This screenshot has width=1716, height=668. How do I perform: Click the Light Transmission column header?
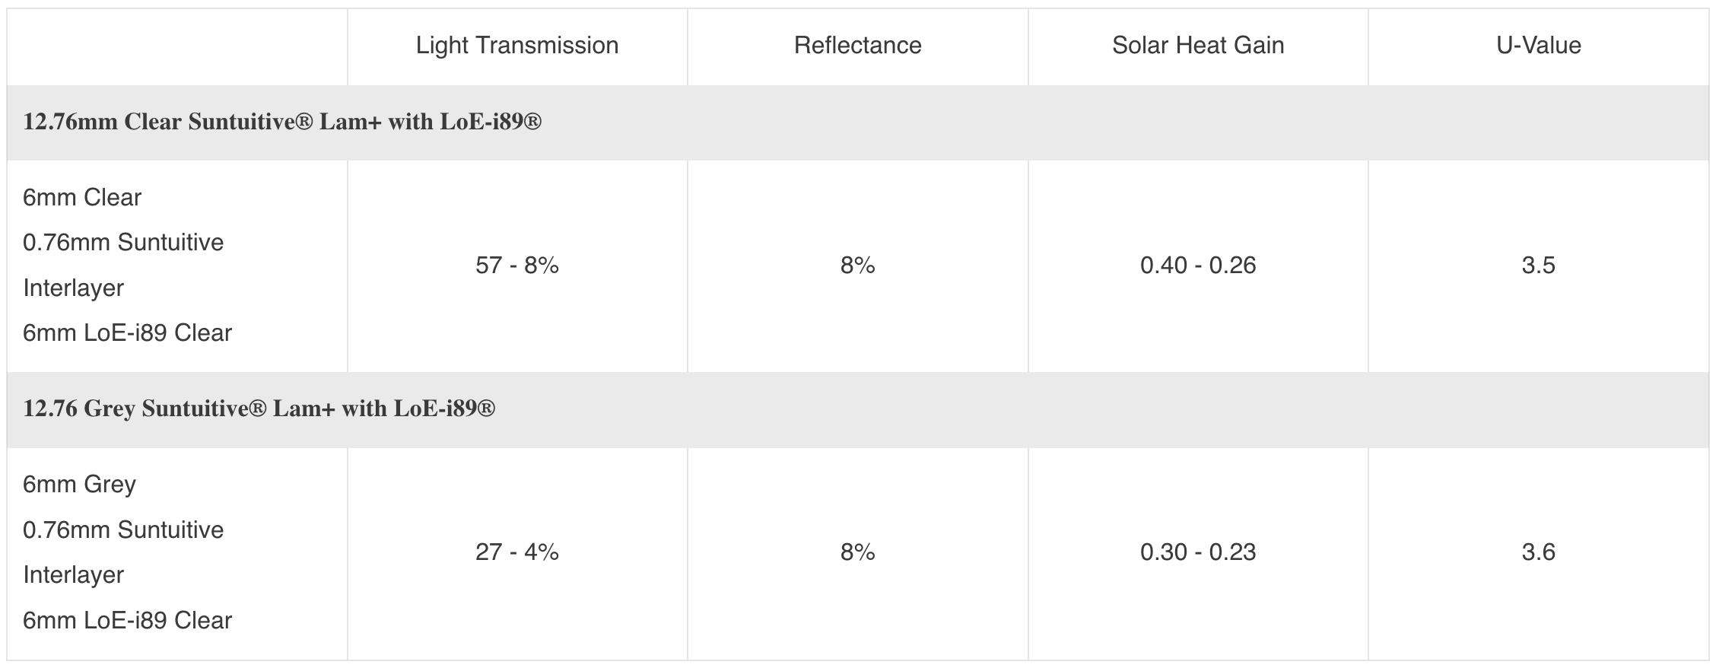517,46
